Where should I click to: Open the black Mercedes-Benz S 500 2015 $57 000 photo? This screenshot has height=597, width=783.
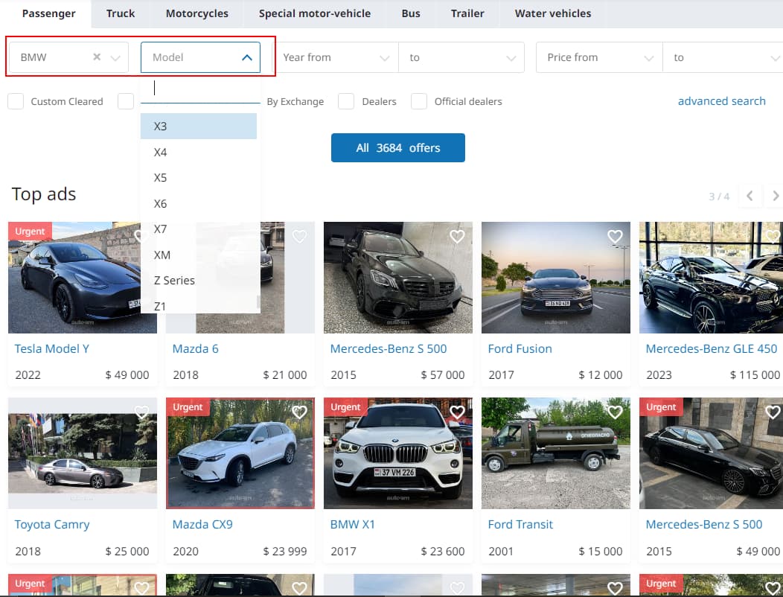click(398, 278)
